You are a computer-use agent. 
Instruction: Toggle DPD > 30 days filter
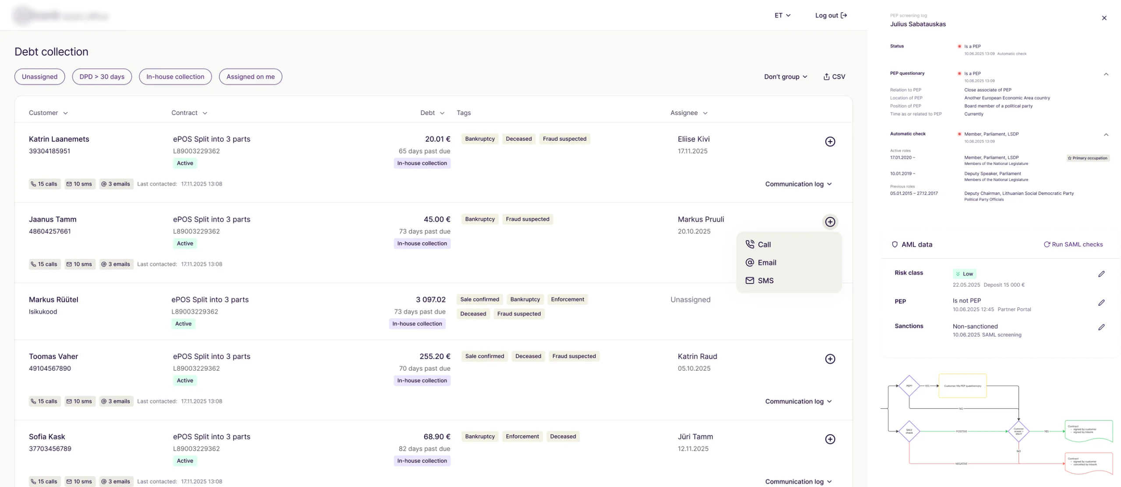tap(102, 77)
